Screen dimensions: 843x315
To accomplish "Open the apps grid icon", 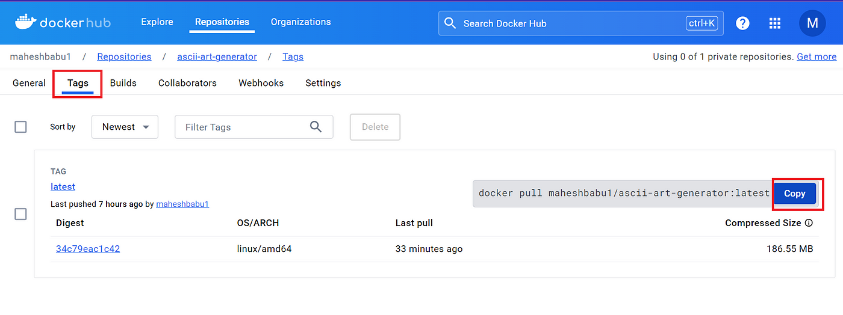I will pyautogui.click(x=775, y=23).
